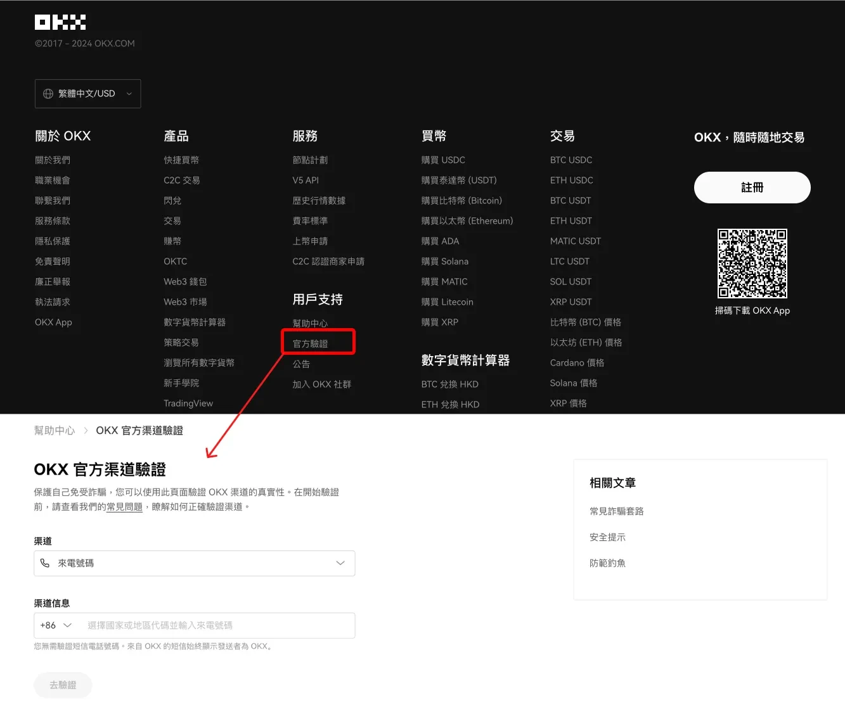Open the 官方驗證 highlighted link
Image resolution: width=845 pixels, height=726 pixels.
click(310, 343)
